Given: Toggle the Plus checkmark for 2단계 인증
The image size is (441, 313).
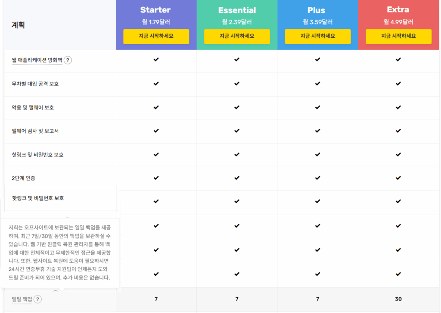Looking at the screenshot, I should click(317, 179).
